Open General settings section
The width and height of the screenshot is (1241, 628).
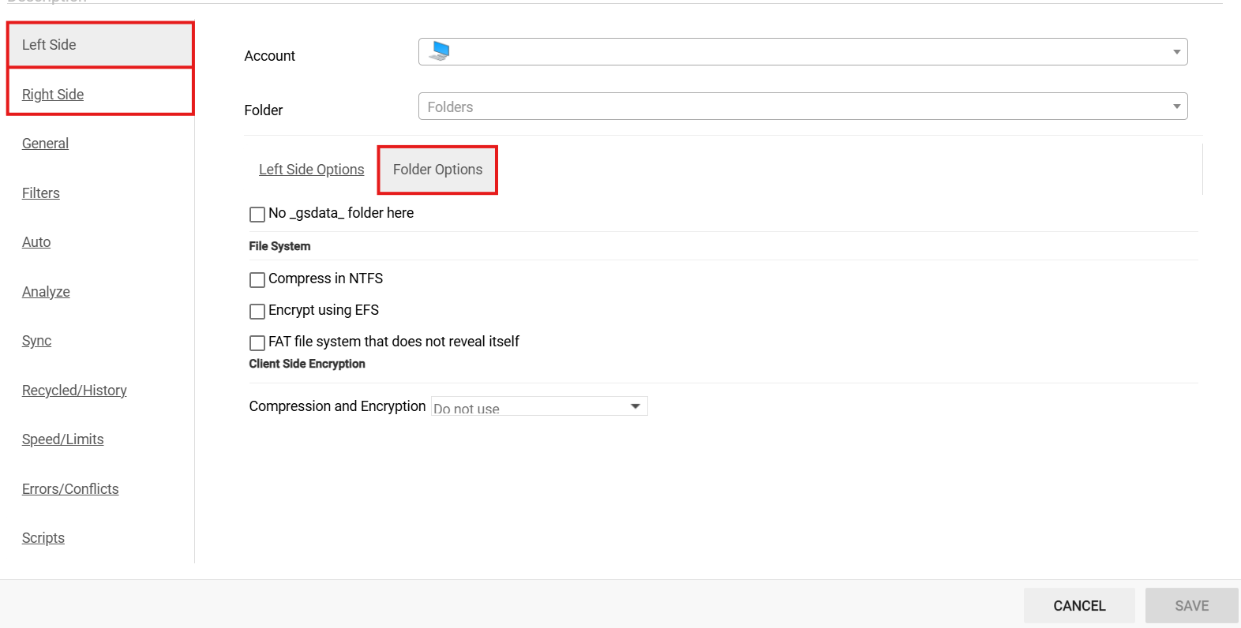(45, 144)
